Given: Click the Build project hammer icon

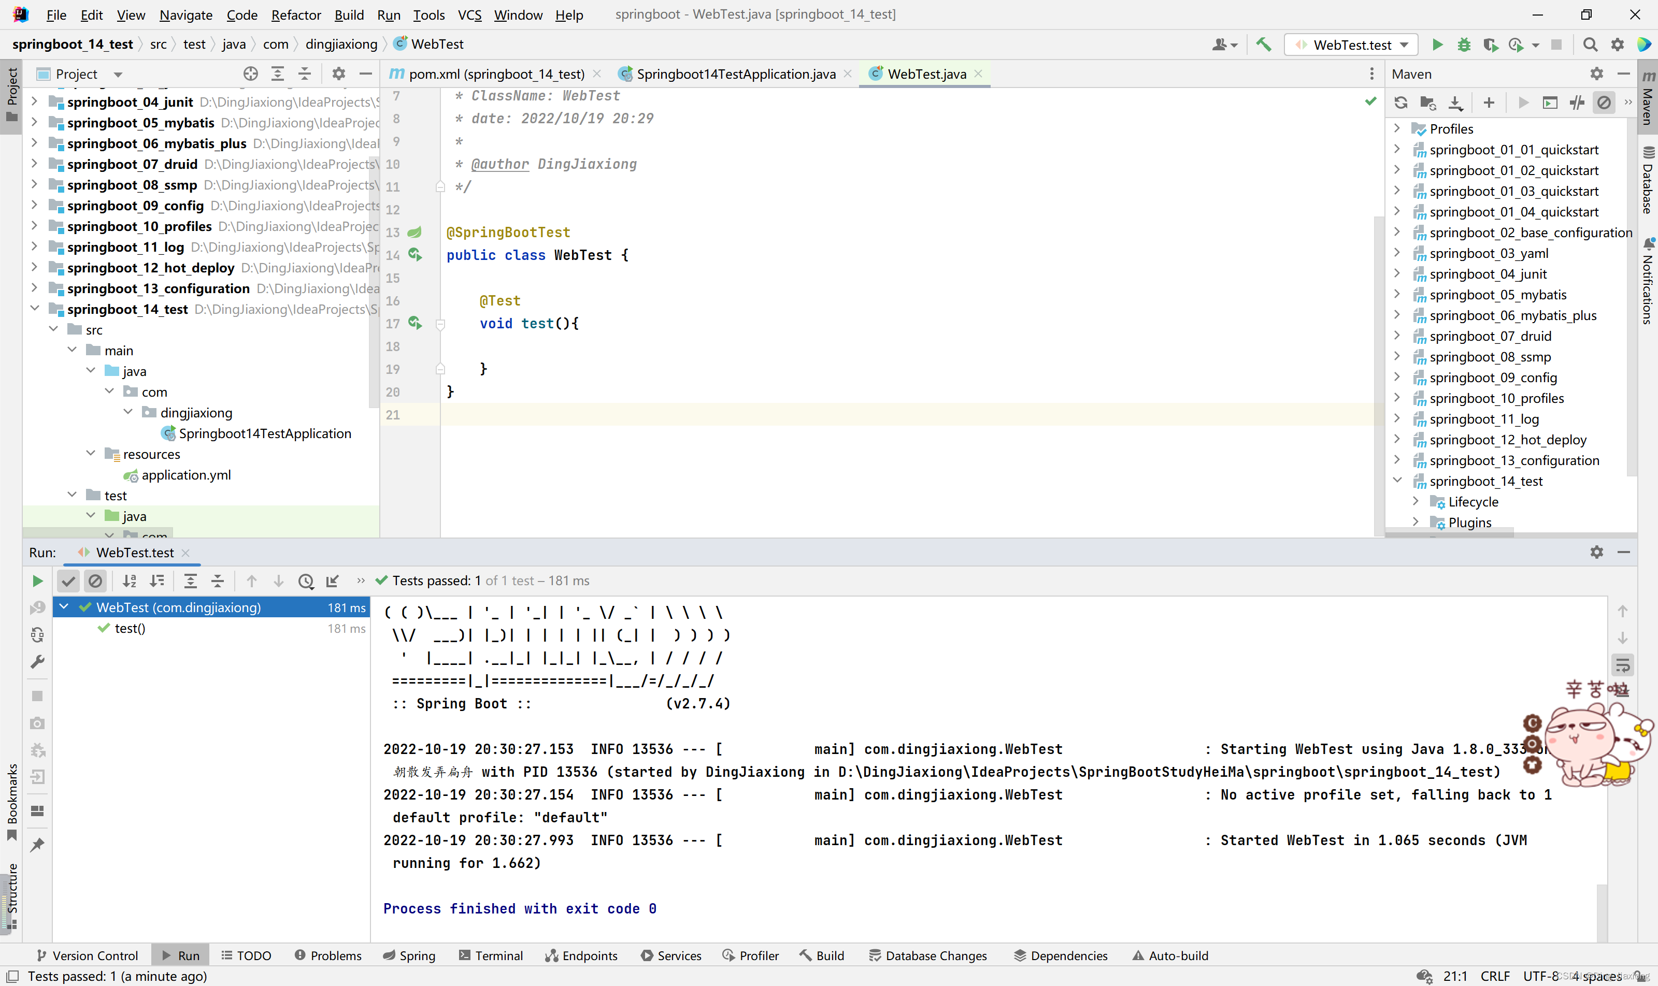Looking at the screenshot, I should click(x=1263, y=45).
